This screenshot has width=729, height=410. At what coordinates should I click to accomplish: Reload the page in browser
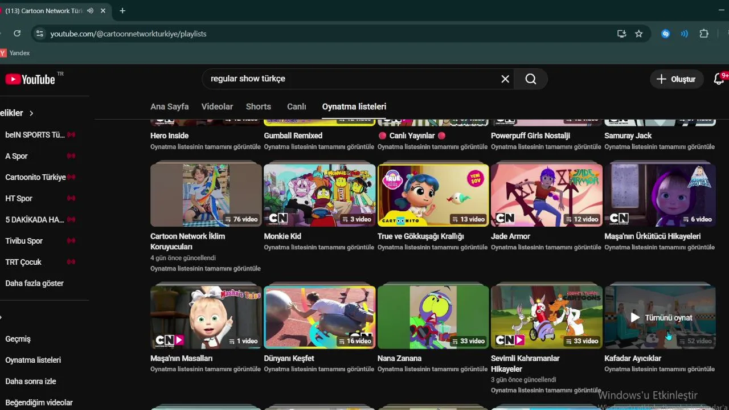click(x=17, y=34)
